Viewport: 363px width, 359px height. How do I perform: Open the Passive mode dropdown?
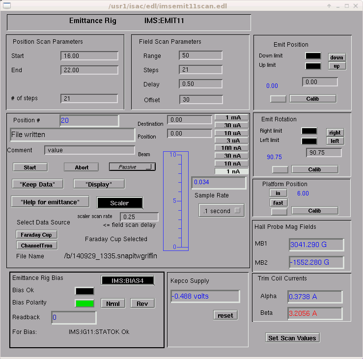[x=132, y=167]
